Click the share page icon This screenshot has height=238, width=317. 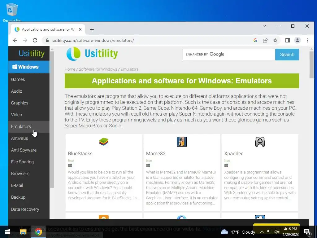click(265, 40)
